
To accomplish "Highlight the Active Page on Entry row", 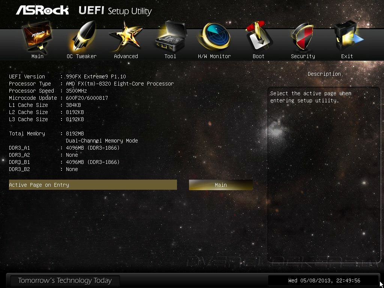I will 93,185.
